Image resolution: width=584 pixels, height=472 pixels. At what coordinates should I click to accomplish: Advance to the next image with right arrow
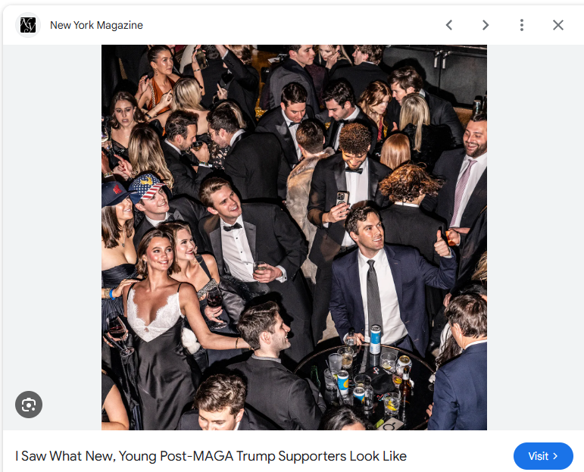(486, 25)
